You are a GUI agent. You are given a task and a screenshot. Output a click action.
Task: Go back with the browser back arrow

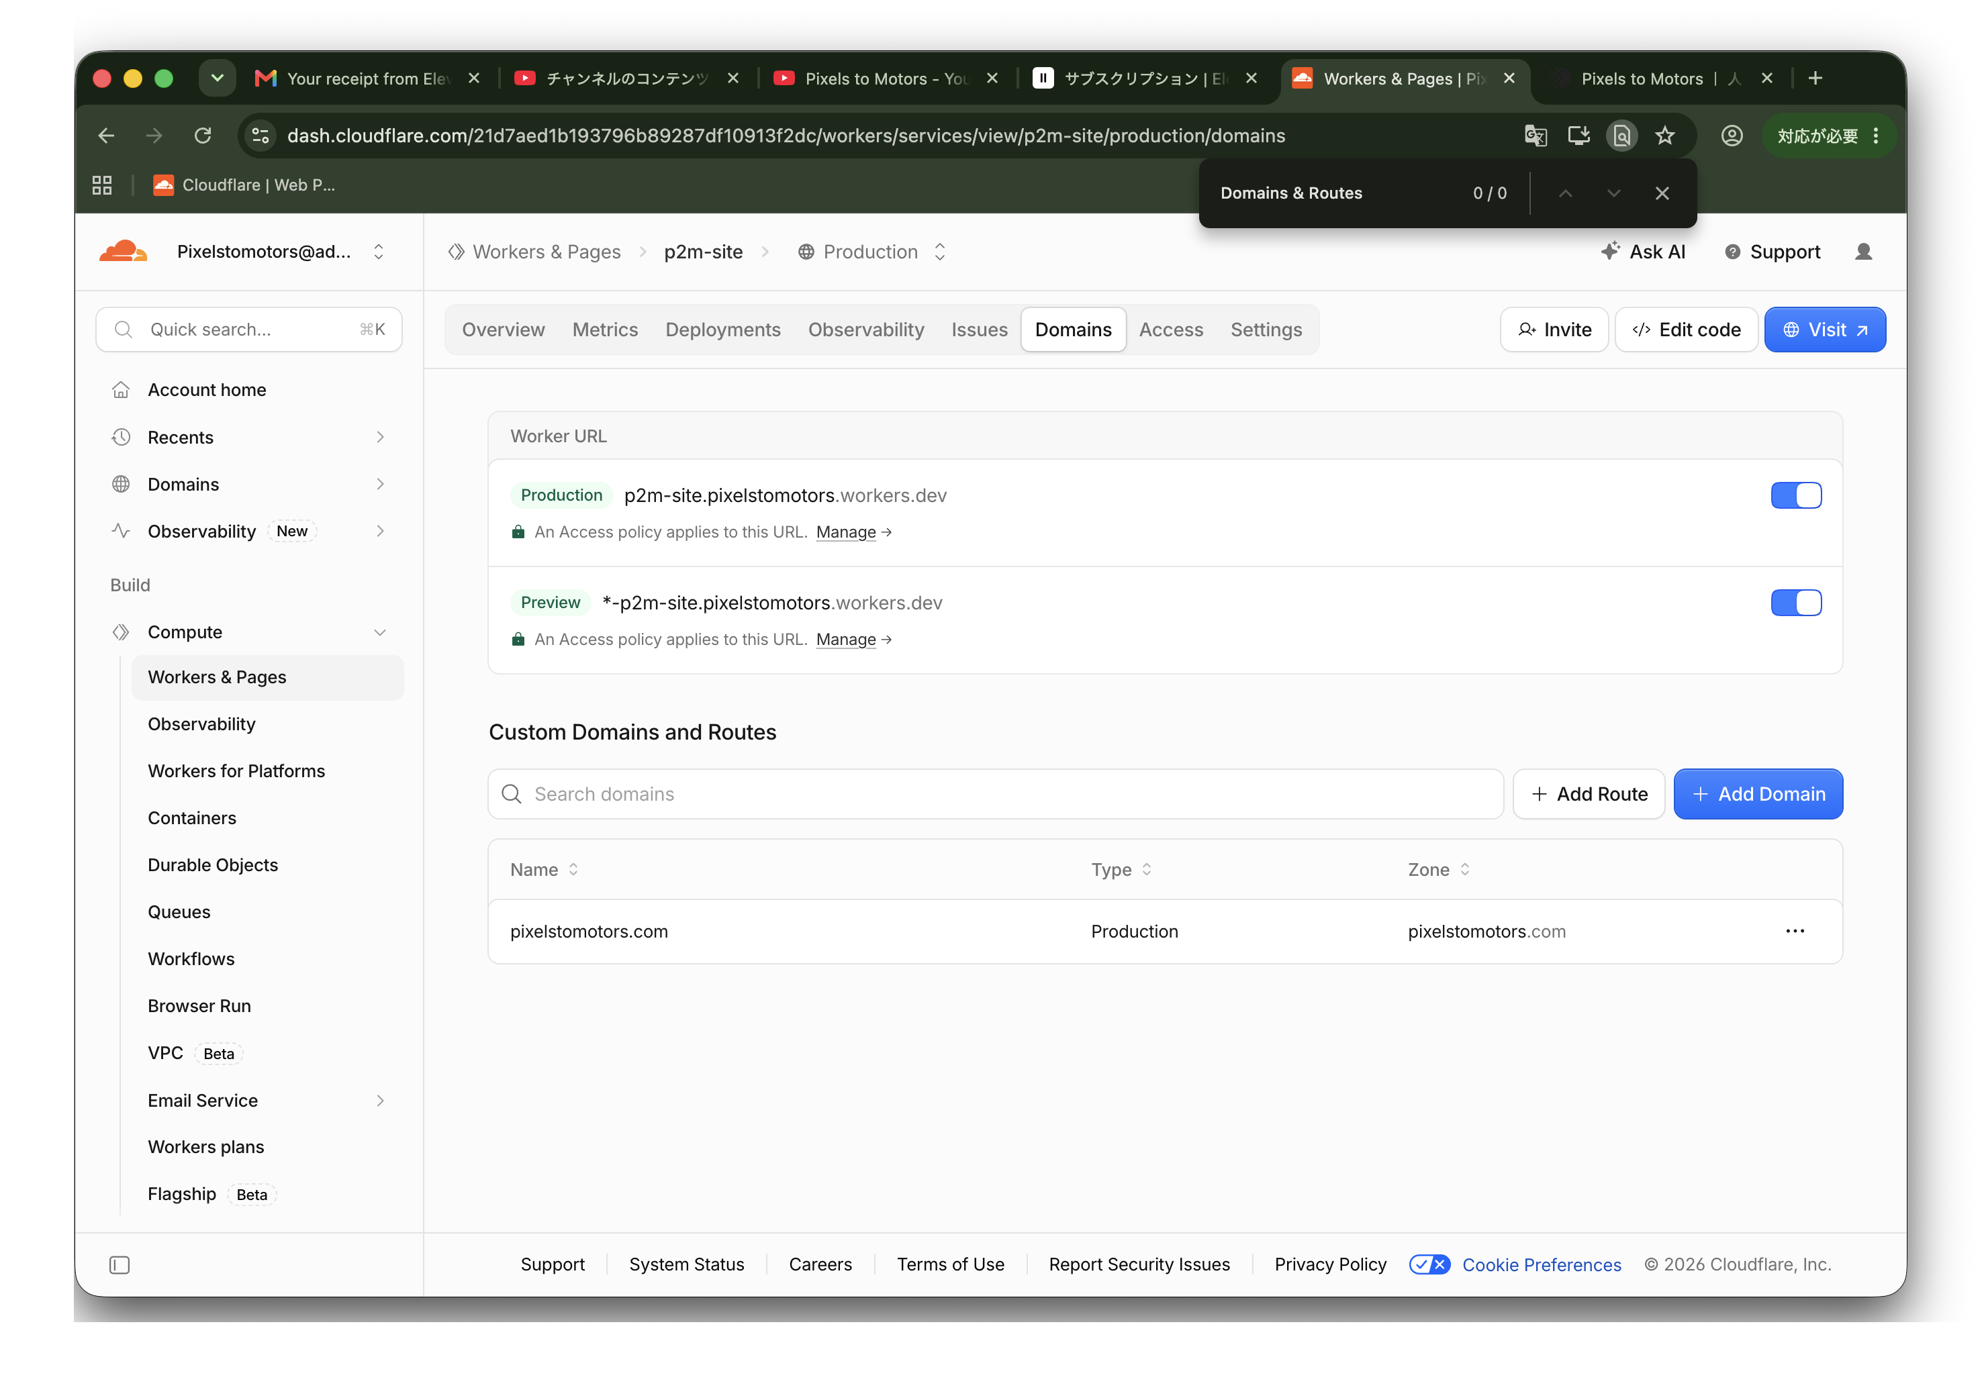[x=106, y=136]
